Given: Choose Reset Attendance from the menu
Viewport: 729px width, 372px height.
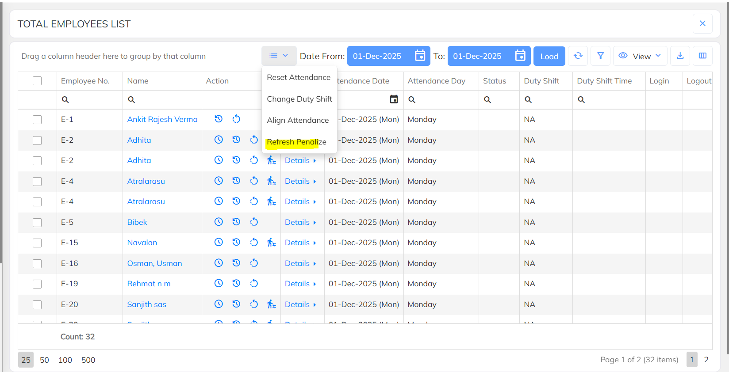Looking at the screenshot, I should pos(299,77).
